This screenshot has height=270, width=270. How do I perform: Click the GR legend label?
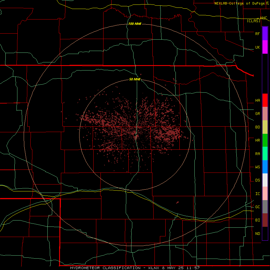tap(257, 114)
